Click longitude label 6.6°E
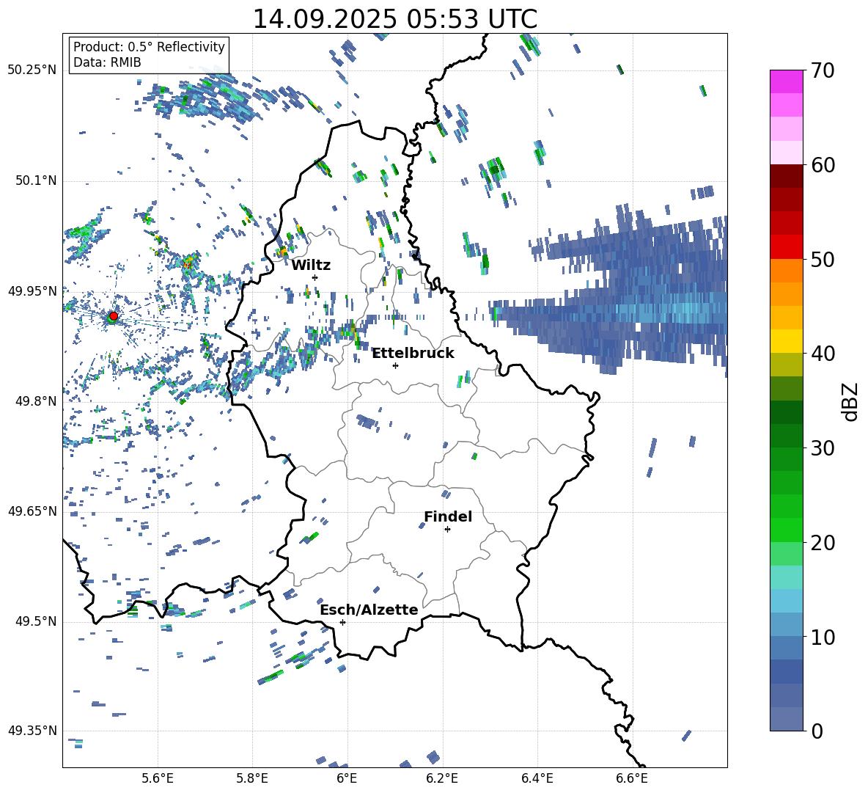868x793 pixels. pos(632,778)
